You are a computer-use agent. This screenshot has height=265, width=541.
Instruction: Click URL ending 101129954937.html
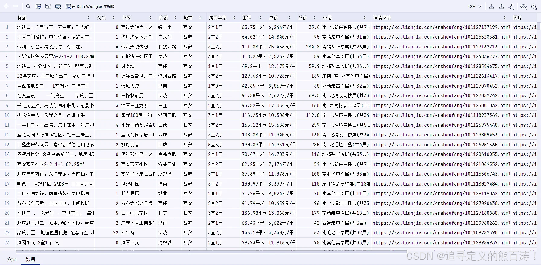(x=441, y=242)
